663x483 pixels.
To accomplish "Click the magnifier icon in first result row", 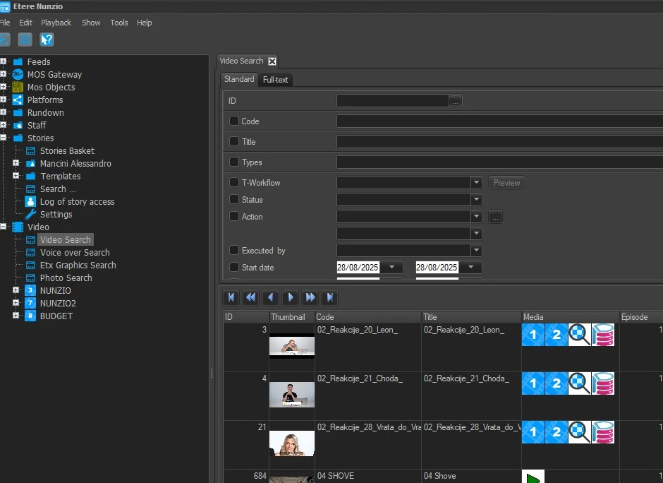I will tap(580, 335).
